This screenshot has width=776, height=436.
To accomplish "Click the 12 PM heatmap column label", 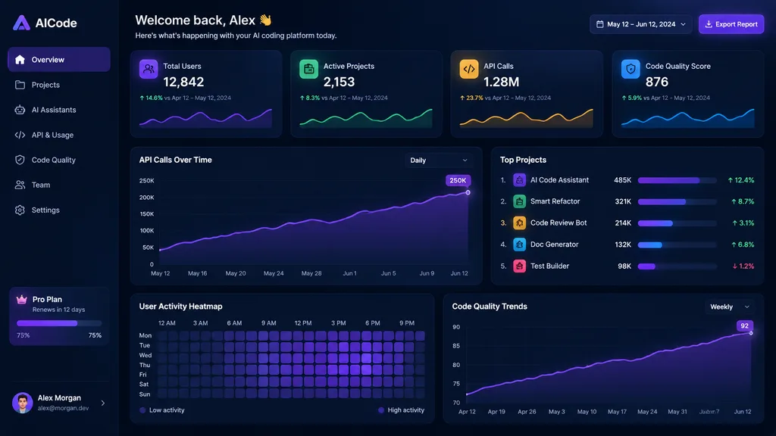I will pos(303,322).
